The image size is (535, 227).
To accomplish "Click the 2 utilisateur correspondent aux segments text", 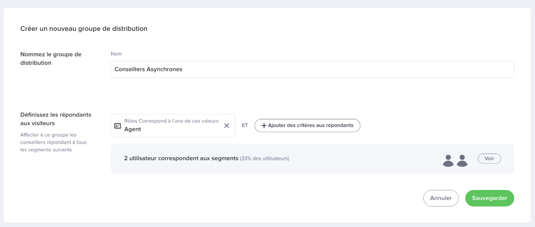I will click(181, 158).
